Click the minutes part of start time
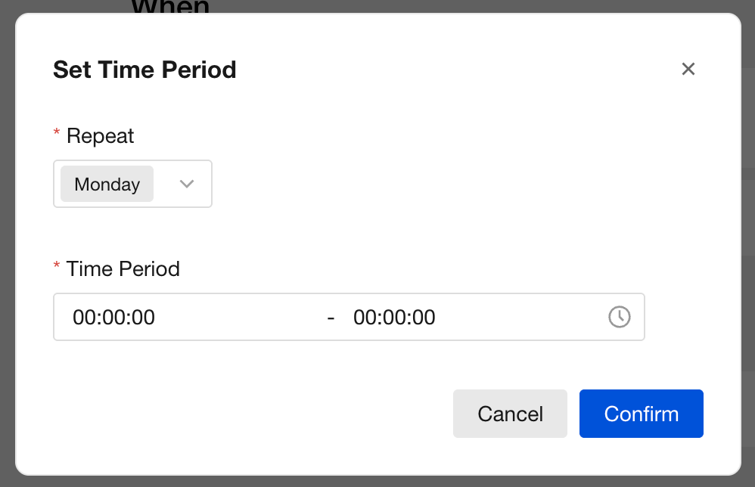Viewport: 755px width, 487px height. click(113, 318)
